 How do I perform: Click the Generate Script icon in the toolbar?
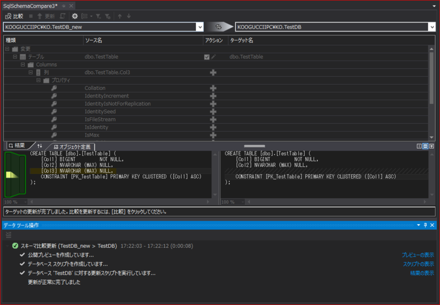click(x=63, y=17)
